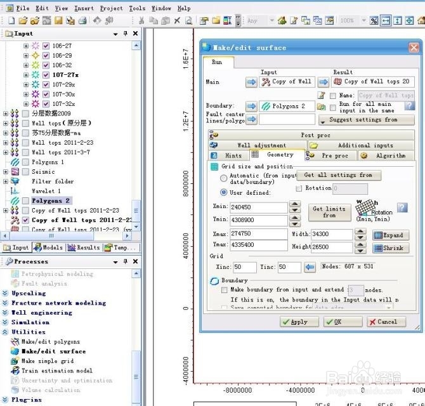425x406 pixels.
Task: Increase Xmin with stepper up arrow
Action: click(x=295, y=204)
